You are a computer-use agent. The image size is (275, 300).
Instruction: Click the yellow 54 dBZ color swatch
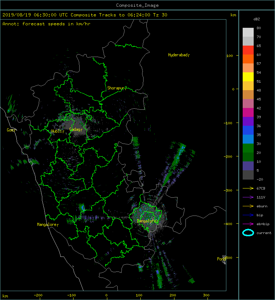248,77
